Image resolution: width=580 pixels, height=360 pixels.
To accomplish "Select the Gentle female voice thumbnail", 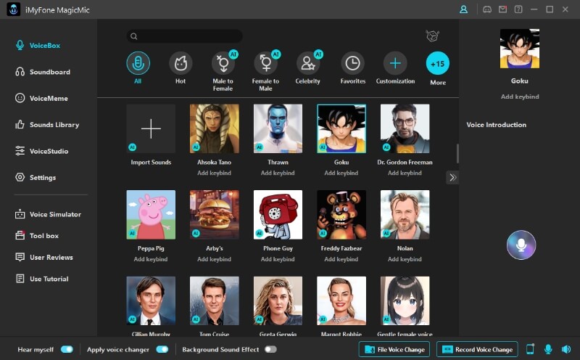I will point(405,300).
